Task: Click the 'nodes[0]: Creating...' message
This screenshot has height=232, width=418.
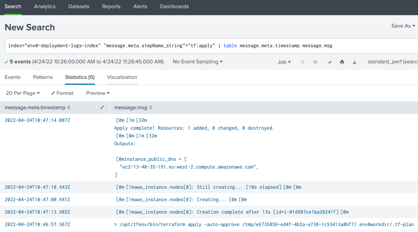Action: [181, 200]
